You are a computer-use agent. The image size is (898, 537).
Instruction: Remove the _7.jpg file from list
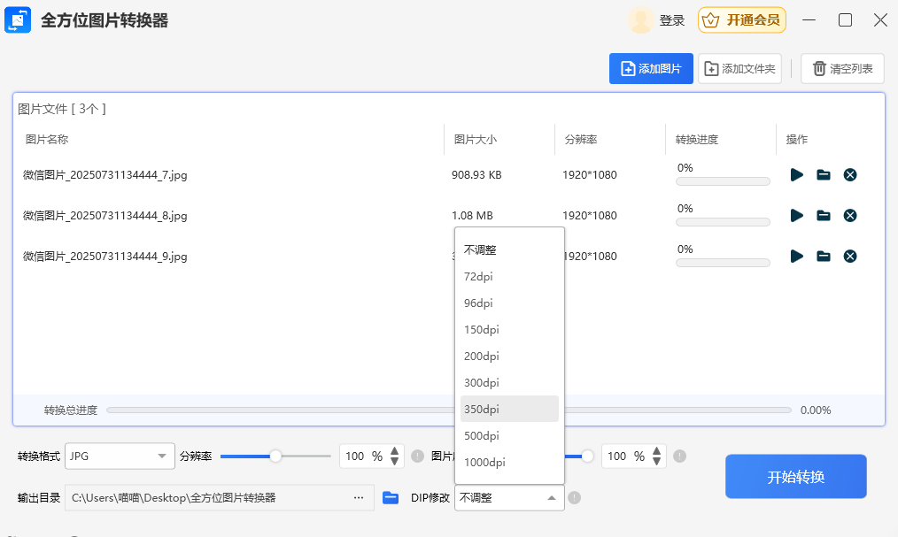[849, 175]
